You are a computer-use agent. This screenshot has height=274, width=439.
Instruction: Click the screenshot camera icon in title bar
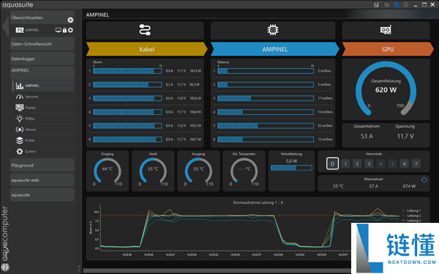pos(386,5)
